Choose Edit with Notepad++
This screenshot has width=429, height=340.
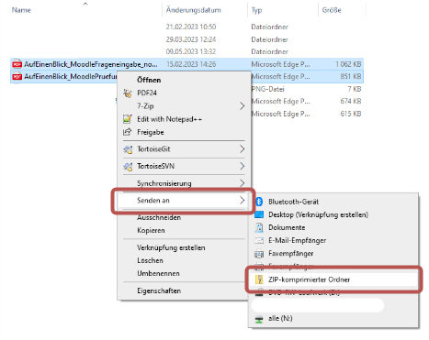coord(169,119)
